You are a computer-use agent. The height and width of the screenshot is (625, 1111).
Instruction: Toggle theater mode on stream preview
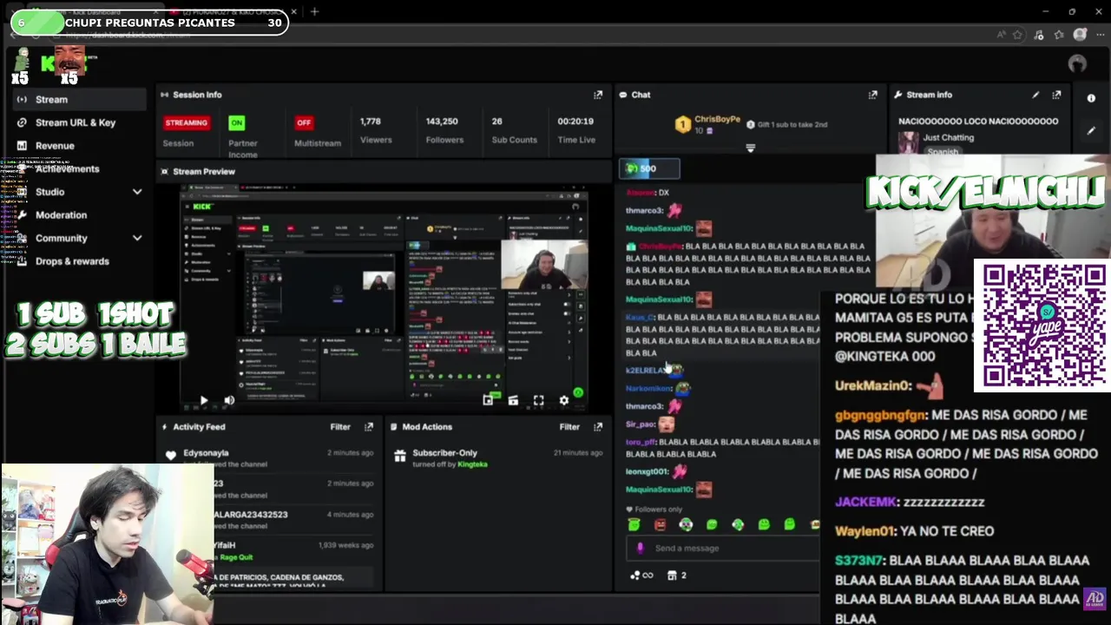click(513, 400)
